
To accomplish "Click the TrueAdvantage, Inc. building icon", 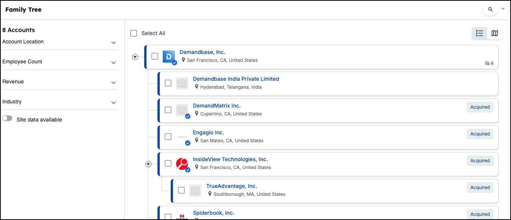I will (x=195, y=190).
